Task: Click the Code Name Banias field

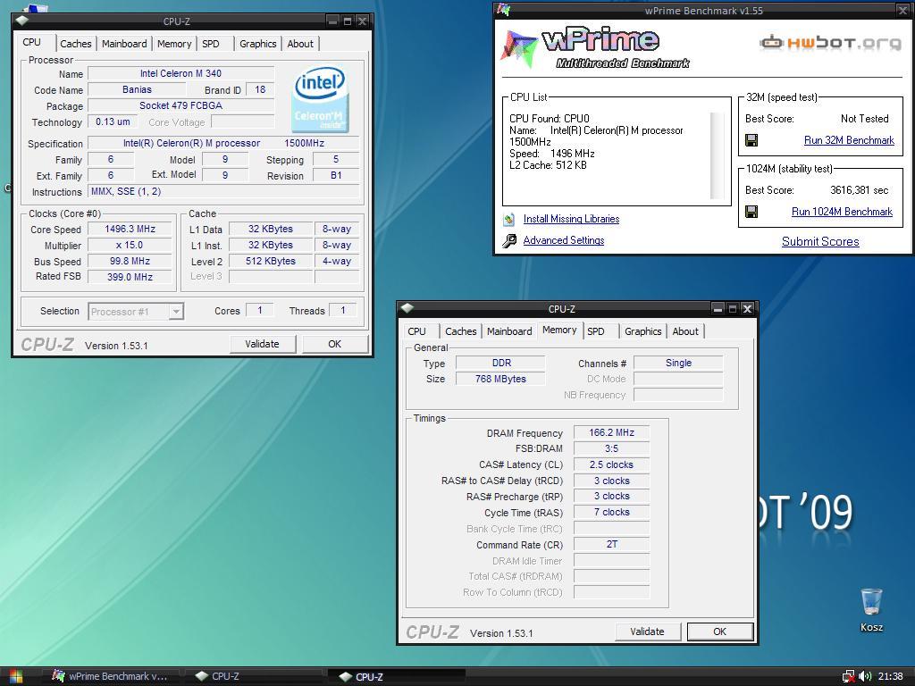Action: point(137,90)
